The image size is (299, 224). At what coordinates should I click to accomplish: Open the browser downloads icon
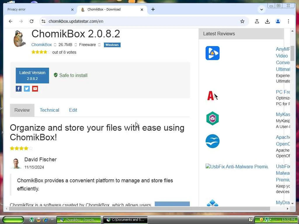[267, 21]
